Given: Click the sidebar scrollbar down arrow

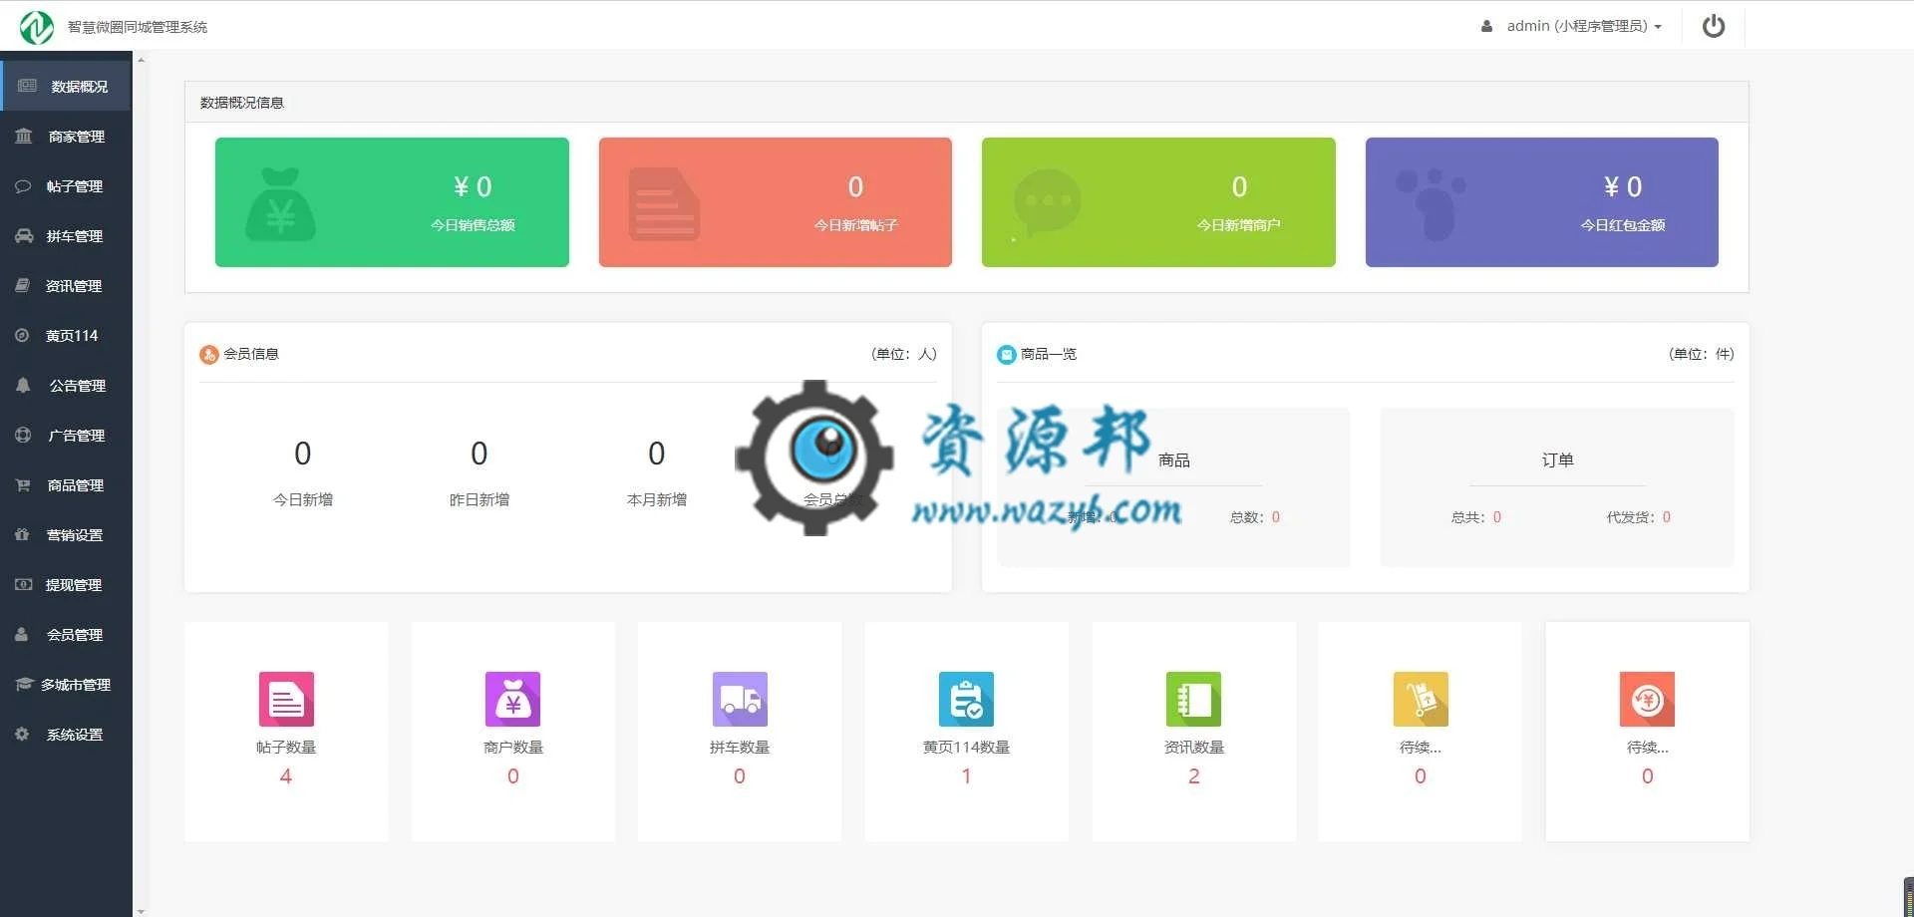Looking at the screenshot, I should tap(141, 910).
